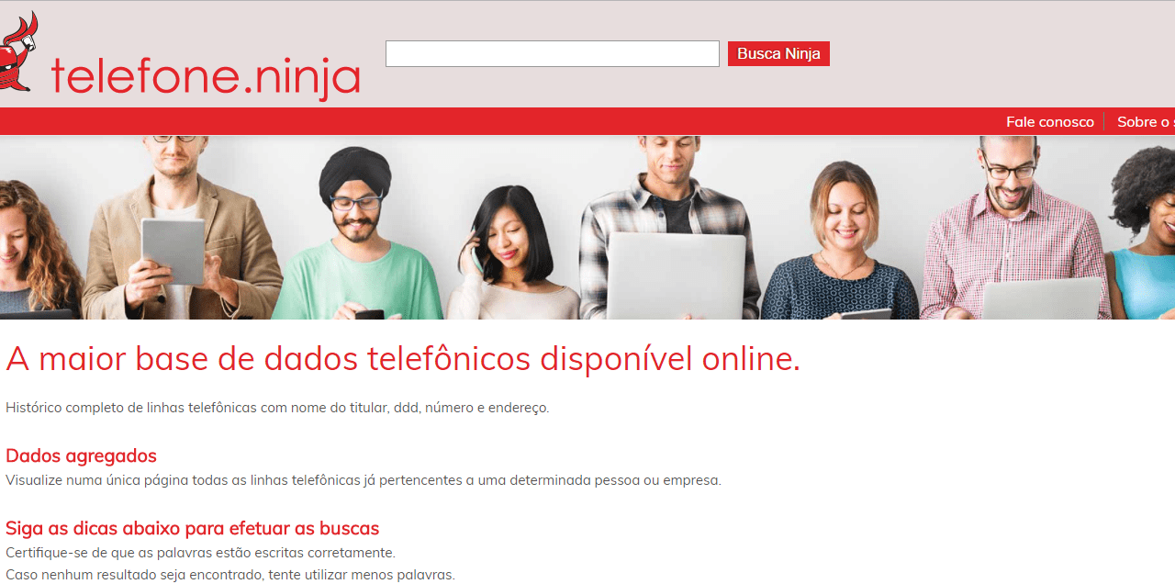The height and width of the screenshot is (584, 1175).
Task: Open the Sobre o site menu item
Action: [x=1146, y=121]
